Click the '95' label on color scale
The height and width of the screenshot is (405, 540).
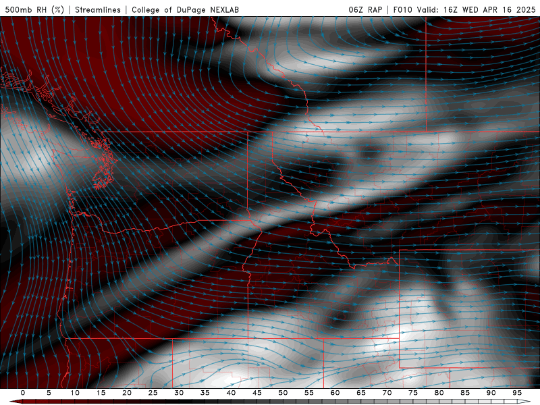coord(517,393)
